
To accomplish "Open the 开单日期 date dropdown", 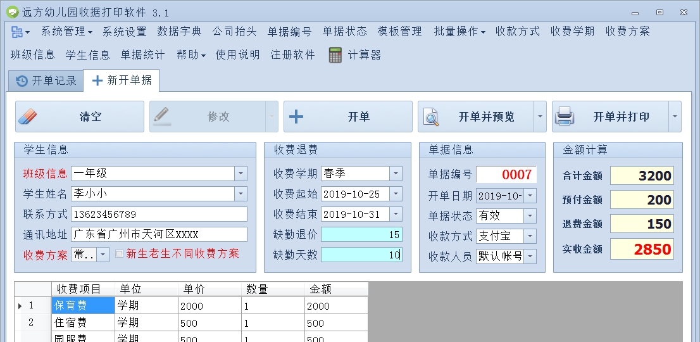I will [x=530, y=196].
